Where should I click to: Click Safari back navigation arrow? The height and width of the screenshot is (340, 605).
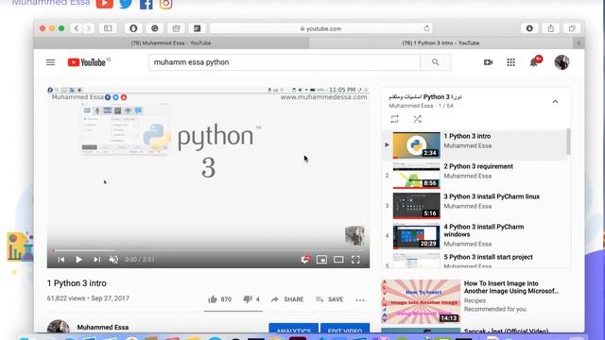coord(77,28)
